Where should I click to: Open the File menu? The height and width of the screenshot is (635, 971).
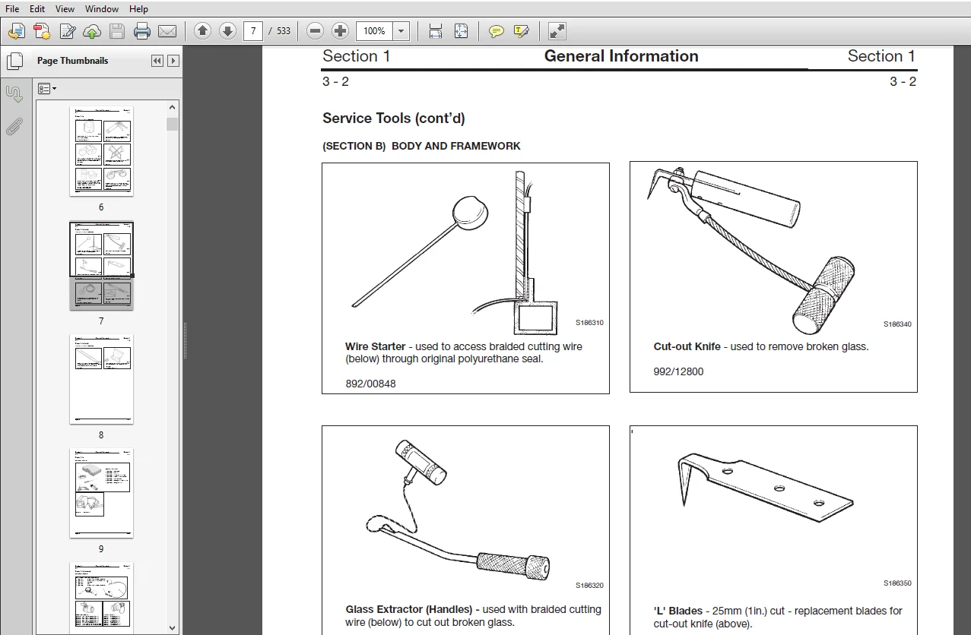tap(12, 9)
